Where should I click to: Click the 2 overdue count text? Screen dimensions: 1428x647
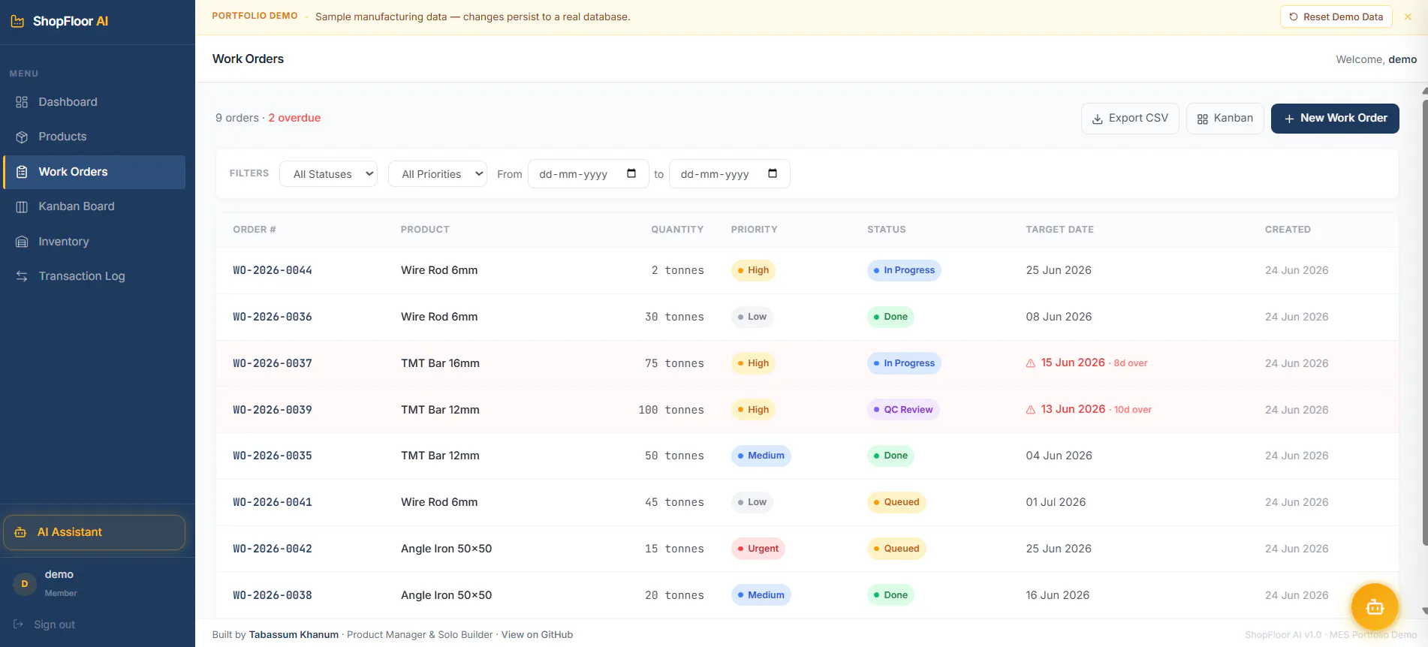click(x=294, y=118)
